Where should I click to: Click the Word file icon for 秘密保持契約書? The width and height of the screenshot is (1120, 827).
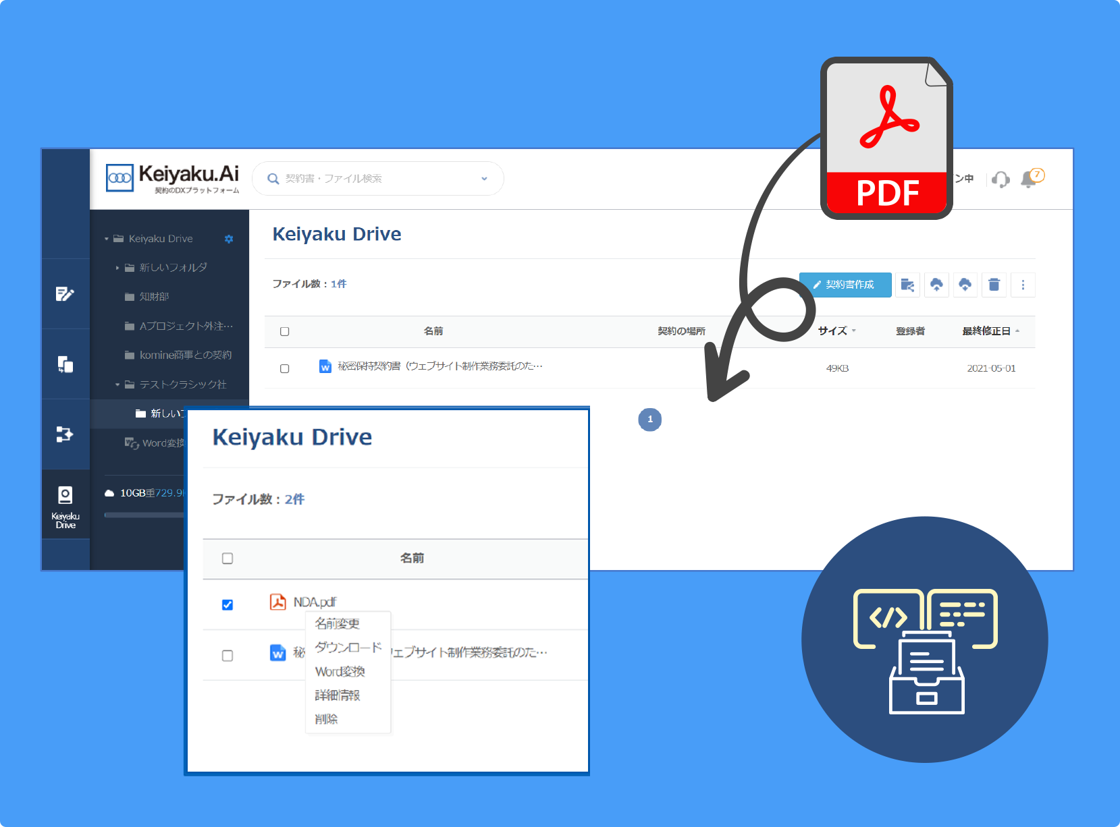[325, 366]
